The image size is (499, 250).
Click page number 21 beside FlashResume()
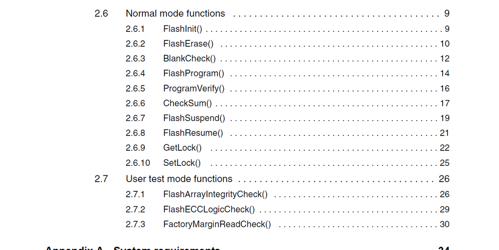pos(445,133)
